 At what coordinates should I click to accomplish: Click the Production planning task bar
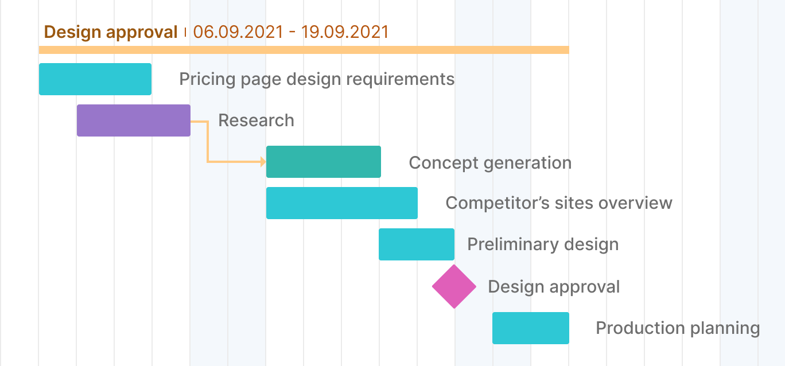click(530, 328)
